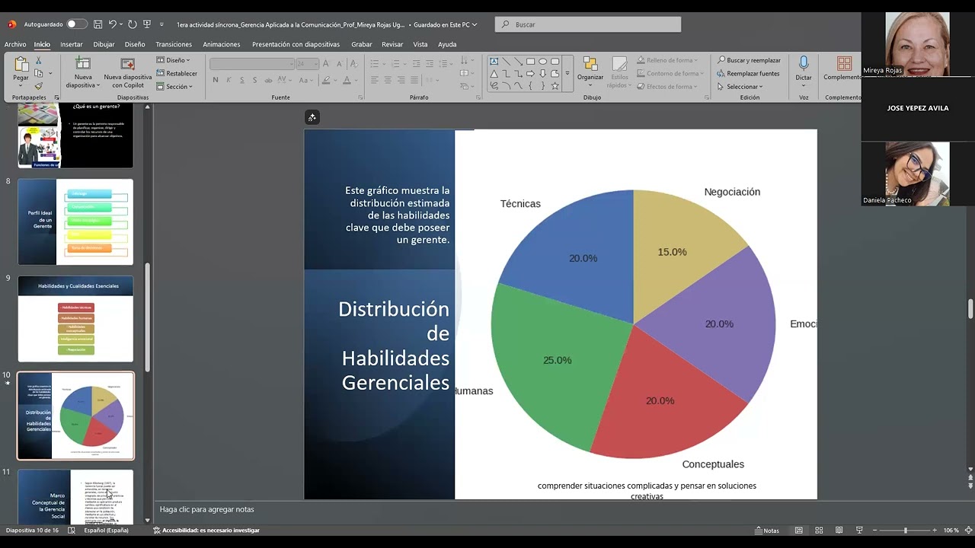
Task: Undo the last action
Action: pos(113,24)
